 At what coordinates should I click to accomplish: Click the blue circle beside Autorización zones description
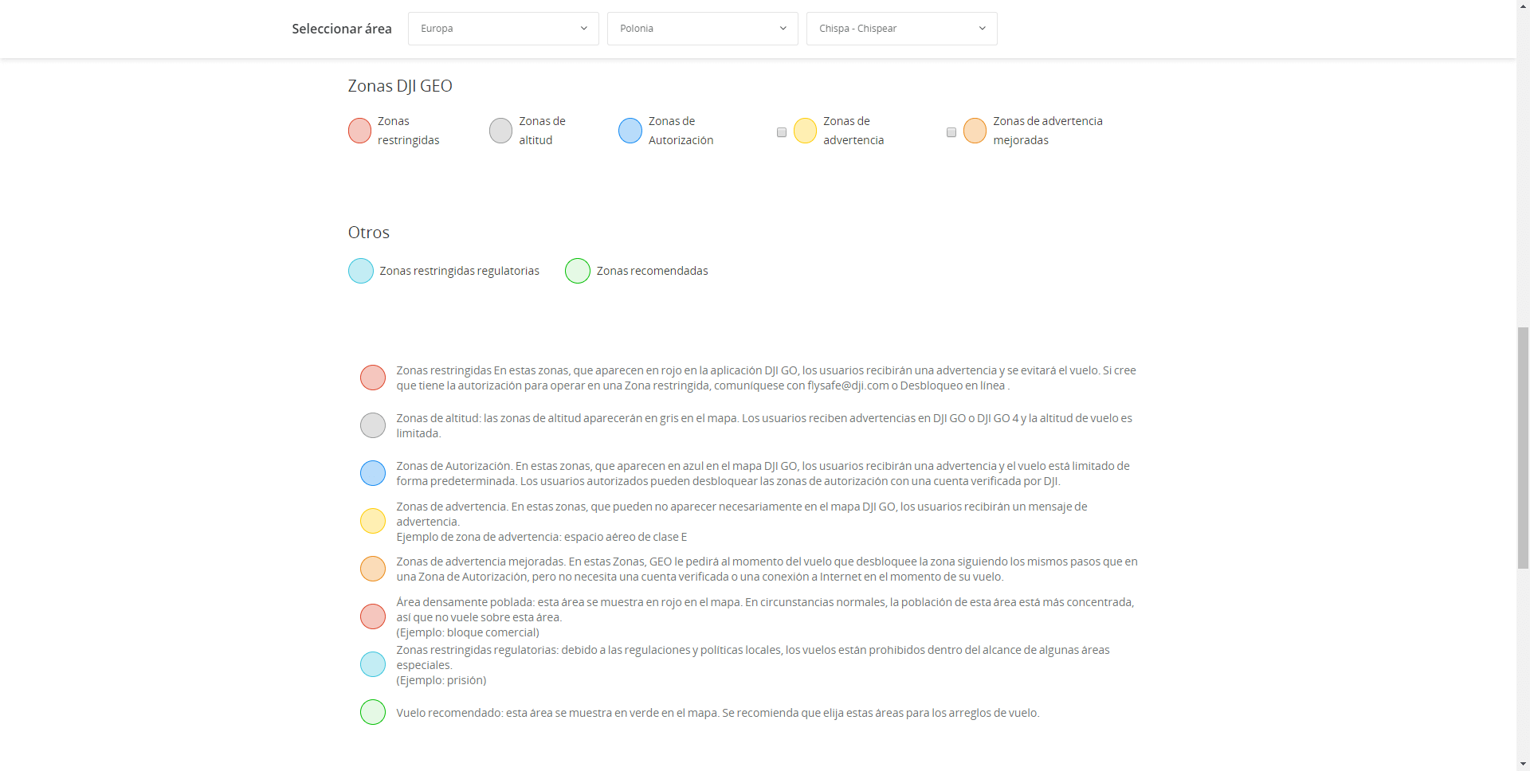pyautogui.click(x=373, y=473)
